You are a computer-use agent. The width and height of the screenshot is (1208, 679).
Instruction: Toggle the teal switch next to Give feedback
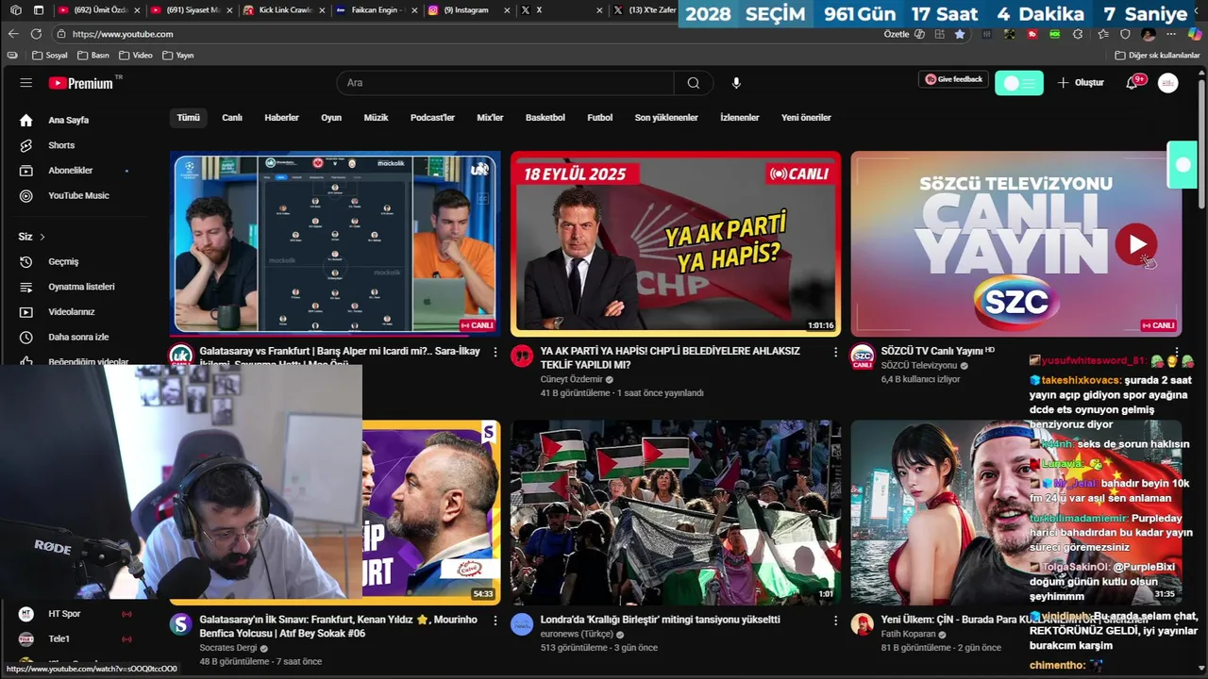[1019, 83]
